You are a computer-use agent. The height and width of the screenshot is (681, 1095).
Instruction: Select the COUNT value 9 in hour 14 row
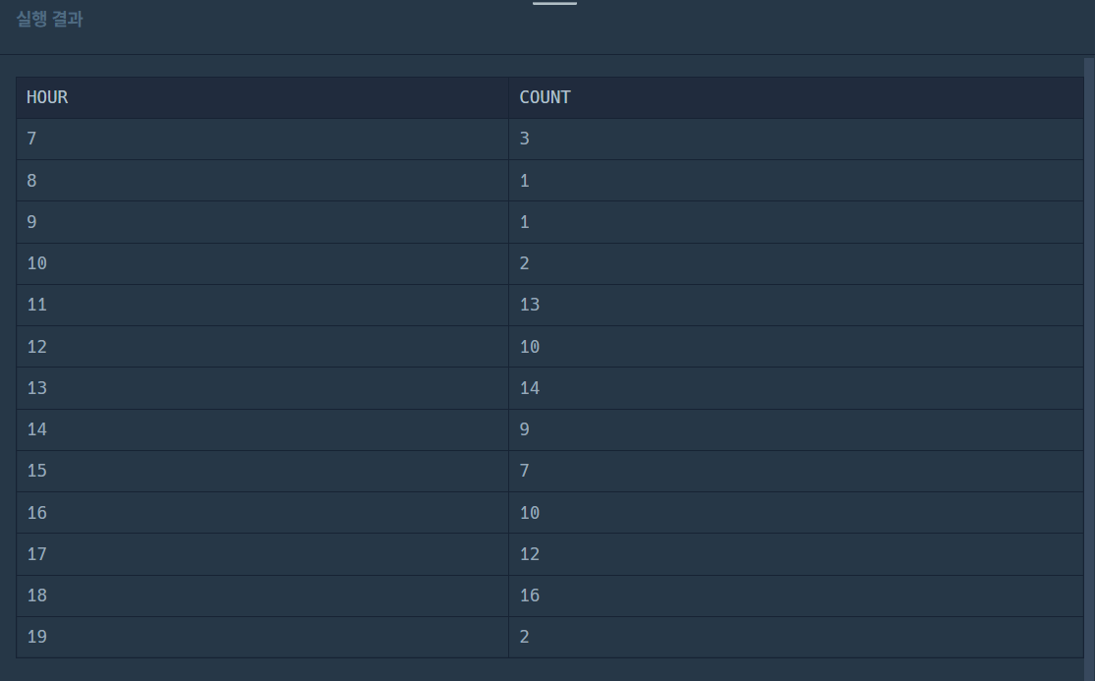pos(796,429)
